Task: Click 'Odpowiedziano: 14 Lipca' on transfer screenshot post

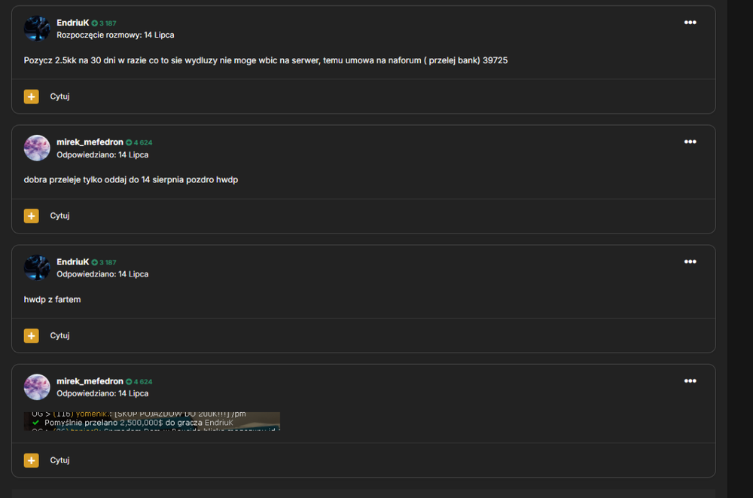Action: pyautogui.click(x=102, y=393)
